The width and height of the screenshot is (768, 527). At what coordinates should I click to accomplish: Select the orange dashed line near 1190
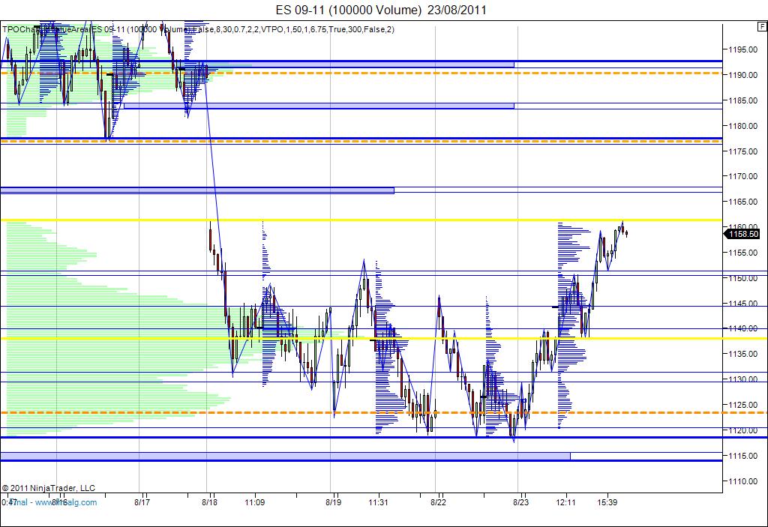click(361, 73)
